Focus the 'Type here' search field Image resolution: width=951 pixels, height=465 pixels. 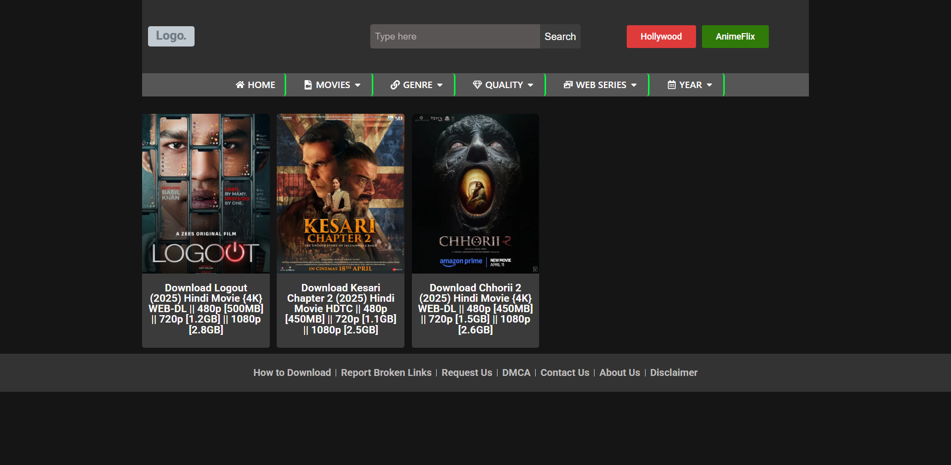(x=455, y=37)
